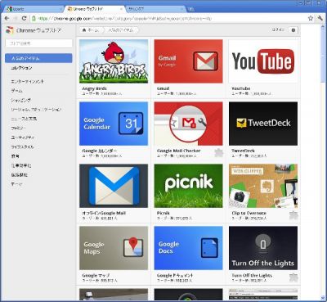Open the ショッピング category
This screenshot has height=302, width=327.
20,100
